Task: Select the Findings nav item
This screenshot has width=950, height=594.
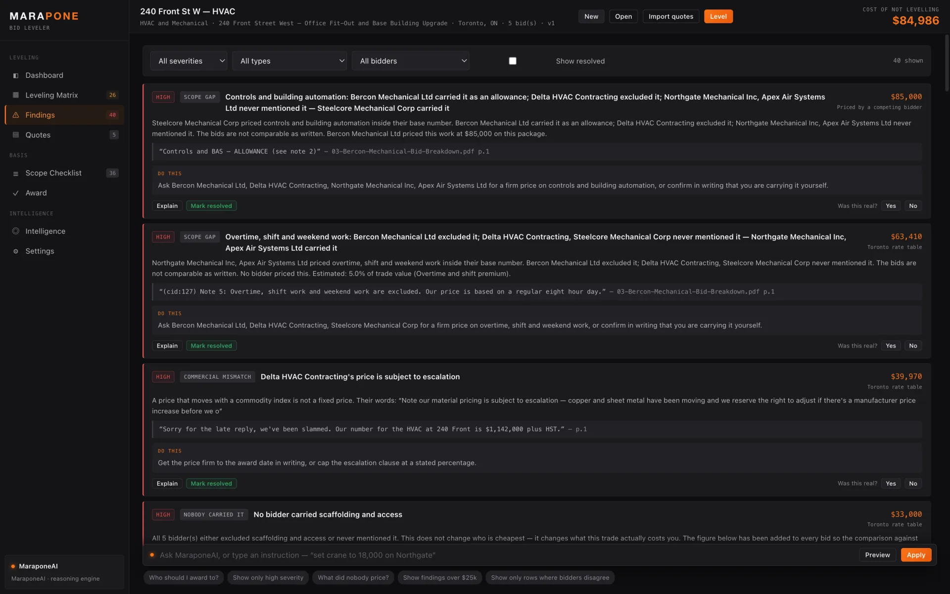Action: click(64, 115)
